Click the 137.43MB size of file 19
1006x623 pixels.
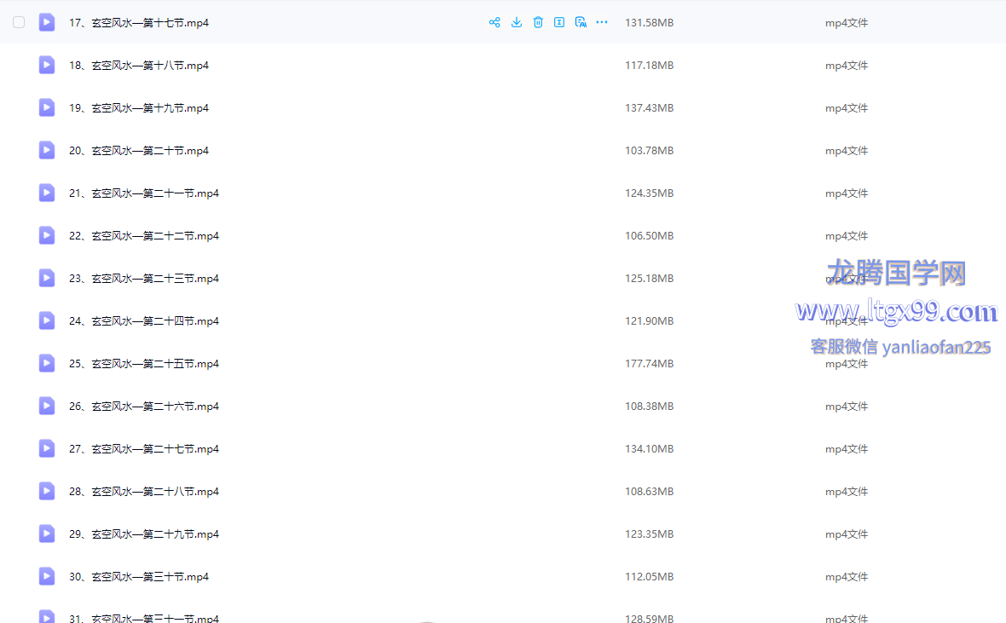pos(649,108)
